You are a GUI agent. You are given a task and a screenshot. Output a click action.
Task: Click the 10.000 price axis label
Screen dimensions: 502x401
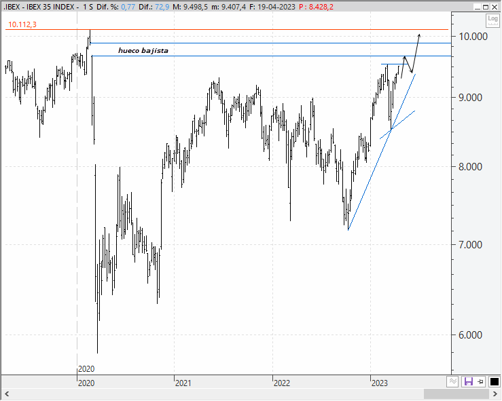click(473, 37)
